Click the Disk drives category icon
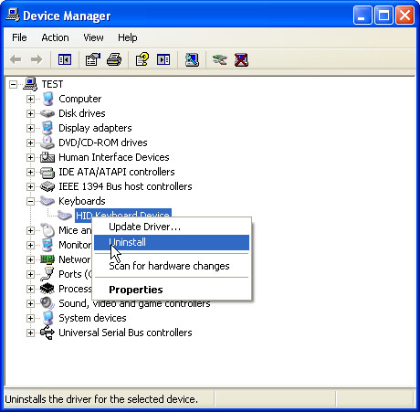420x412 pixels. 47,113
